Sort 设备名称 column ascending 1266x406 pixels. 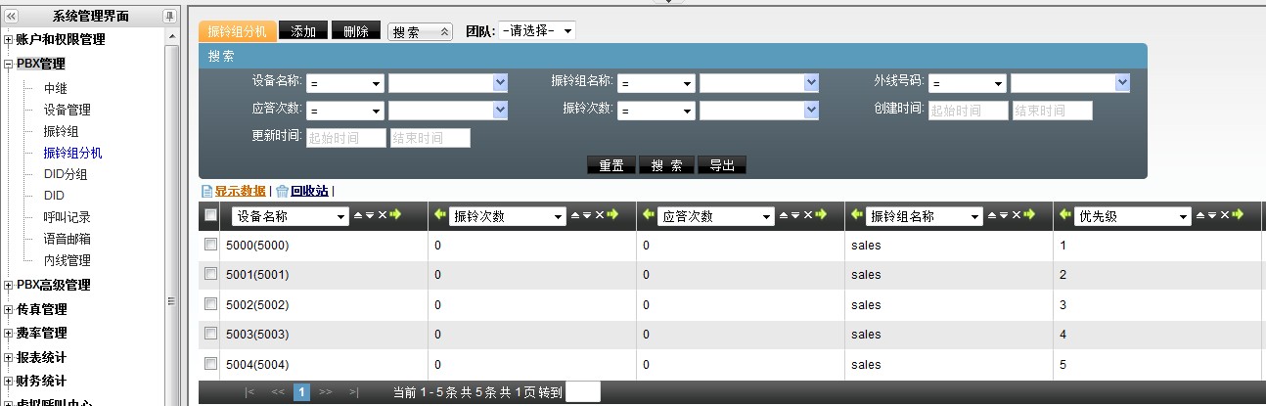358,215
